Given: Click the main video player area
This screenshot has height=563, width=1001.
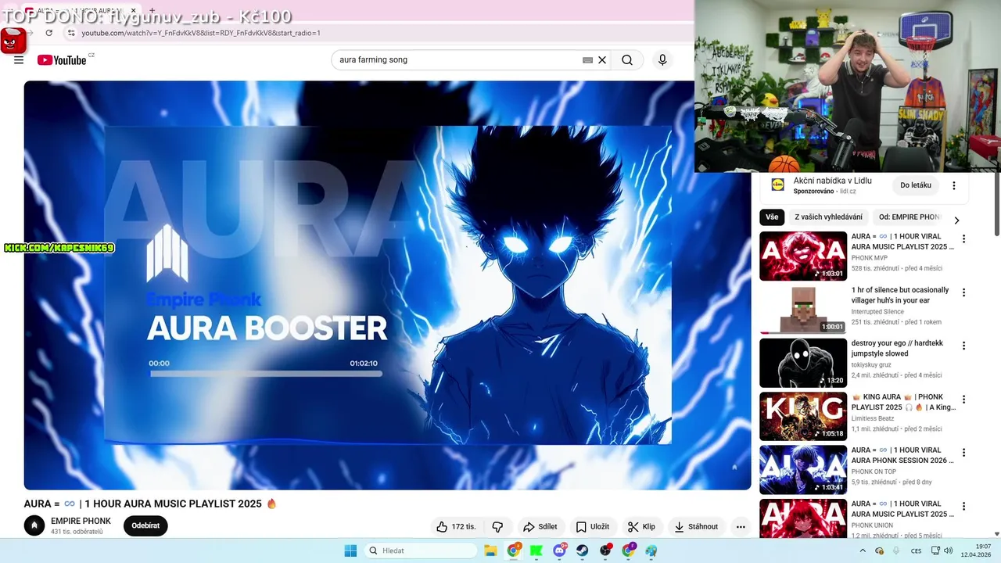Looking at the screenshot, I should (387, 285).
